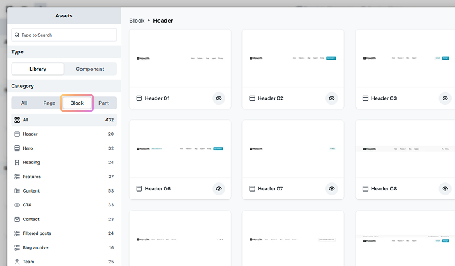Click the Blog archive icon
Viewport: 455px width, 266px height.
pos(17,247)
